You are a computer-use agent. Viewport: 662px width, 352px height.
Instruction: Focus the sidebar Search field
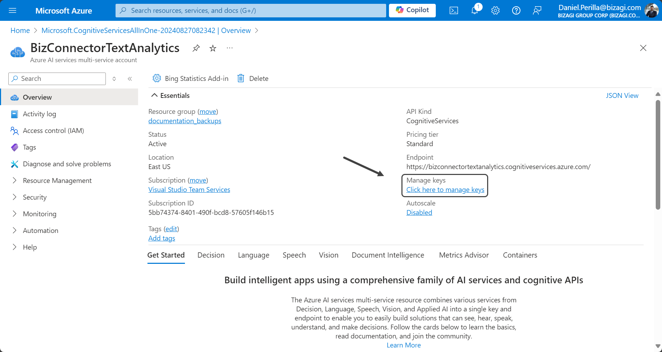57,79
